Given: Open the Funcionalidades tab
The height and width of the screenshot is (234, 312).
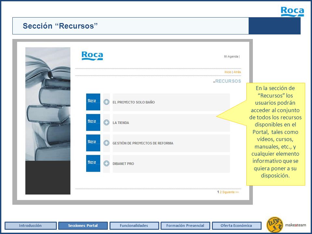Looking at the screenshot, I should click(134, 226).
